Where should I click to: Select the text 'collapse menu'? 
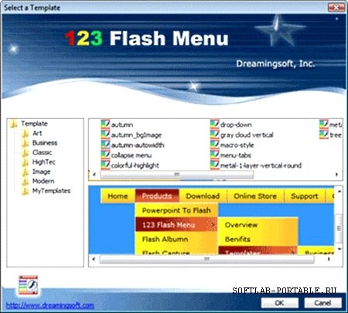coord(131,155)
